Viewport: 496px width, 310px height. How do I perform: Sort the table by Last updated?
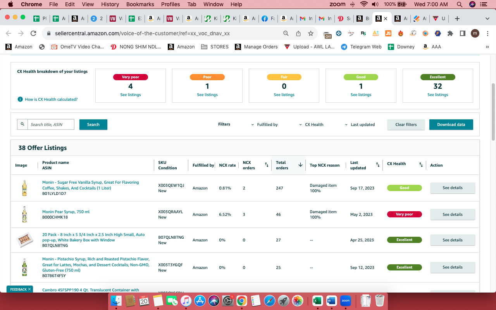[378, 165]
